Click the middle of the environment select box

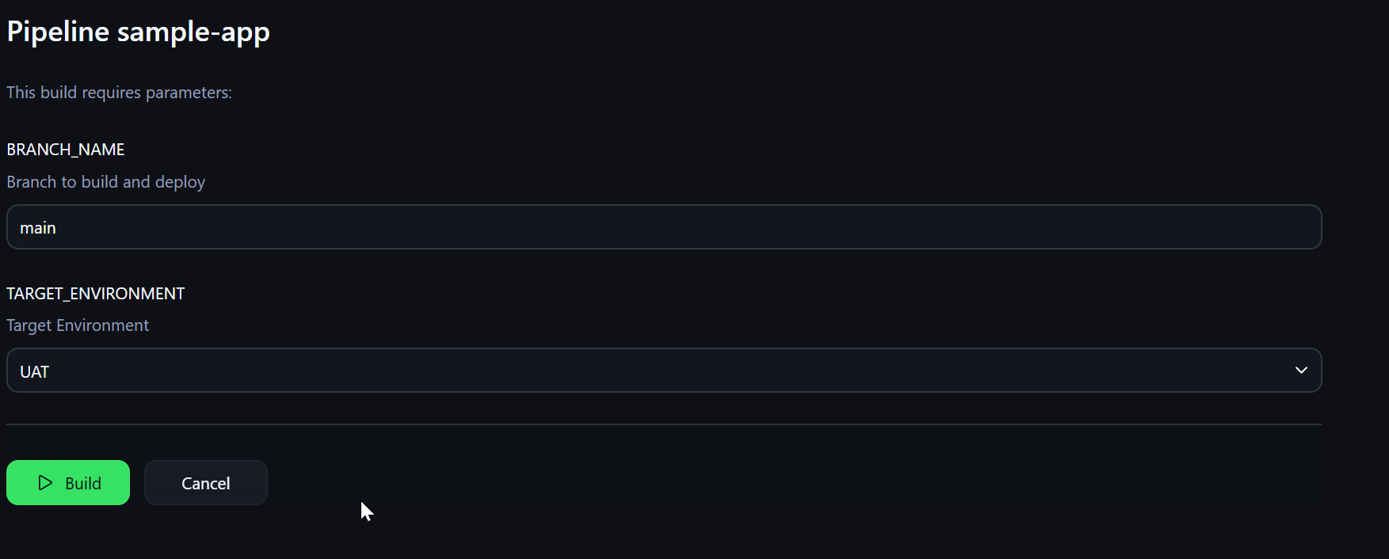664,371
